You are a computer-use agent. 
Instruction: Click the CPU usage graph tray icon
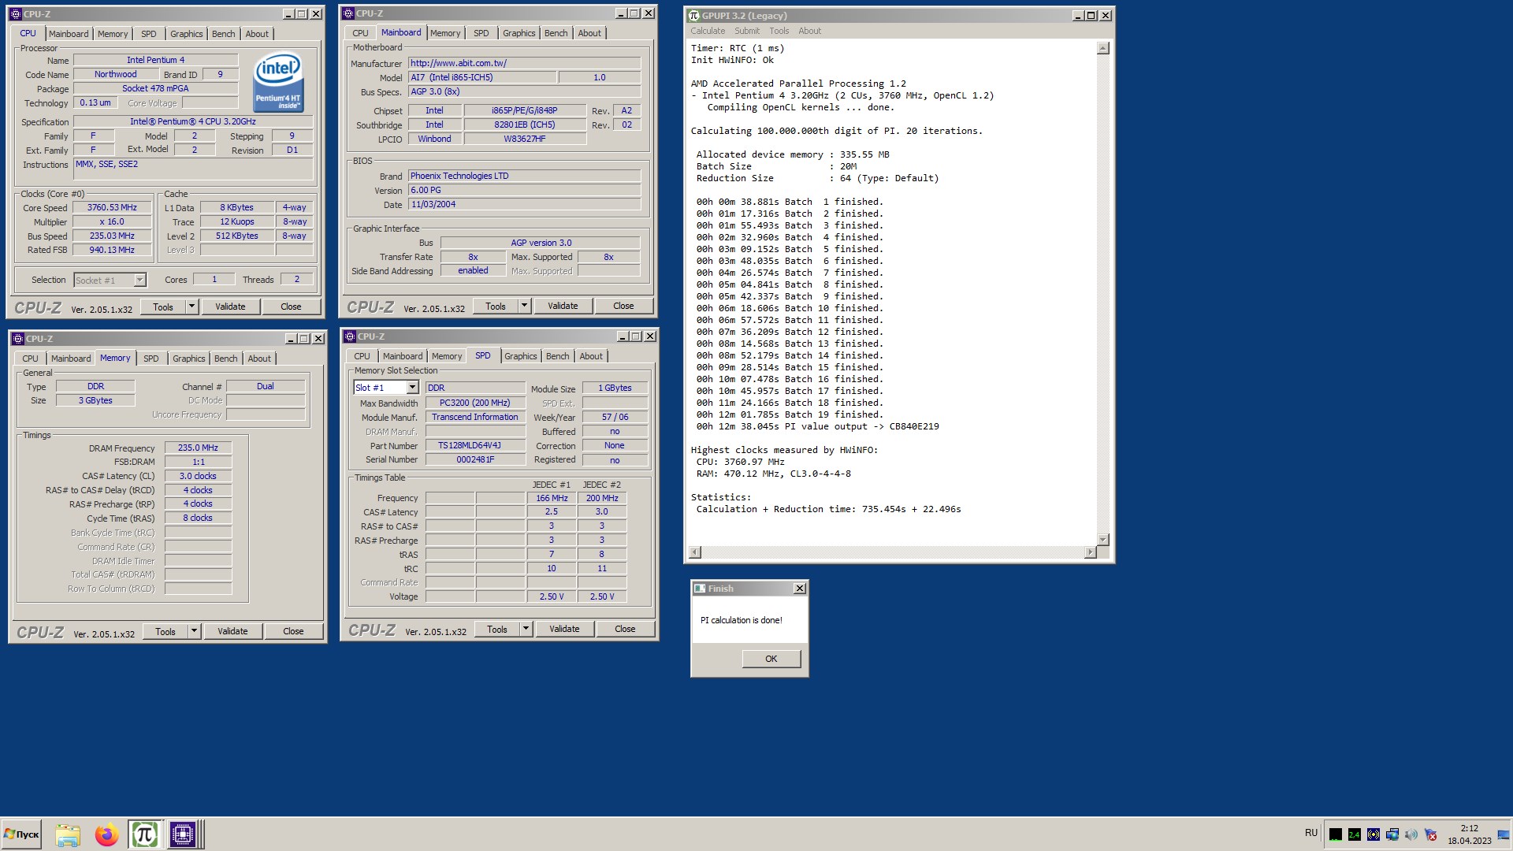[x=1336, y=834]
